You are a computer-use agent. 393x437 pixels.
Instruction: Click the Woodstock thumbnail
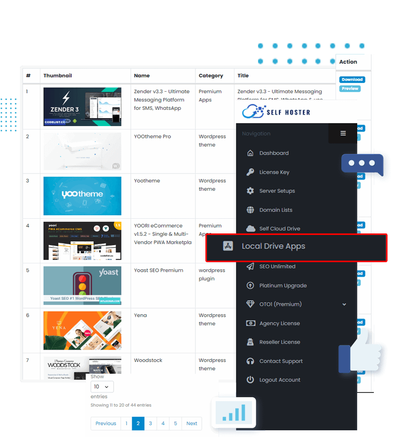click(x=83, y=368)
